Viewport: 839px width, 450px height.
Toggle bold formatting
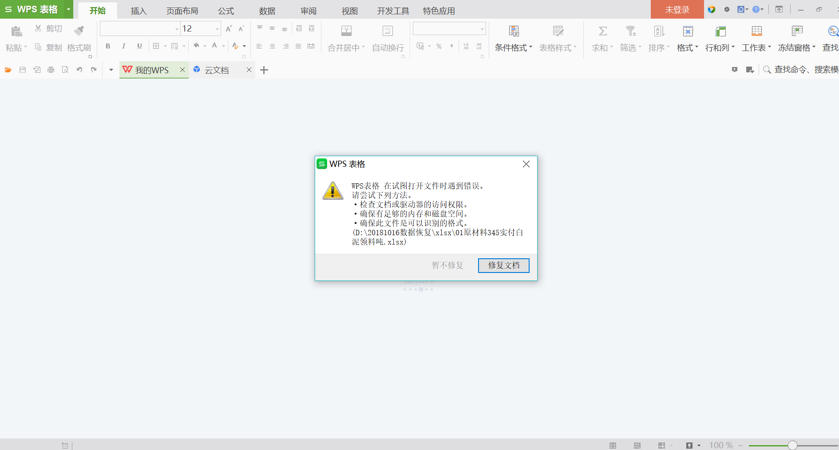pos(108,46)
